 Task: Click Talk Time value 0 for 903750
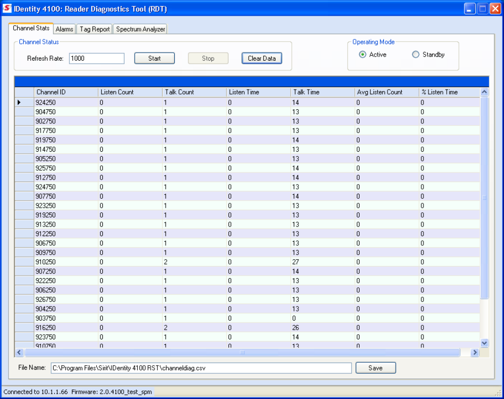tap(323, 319)
